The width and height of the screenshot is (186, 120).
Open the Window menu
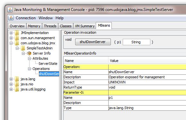tap(46, 18)
